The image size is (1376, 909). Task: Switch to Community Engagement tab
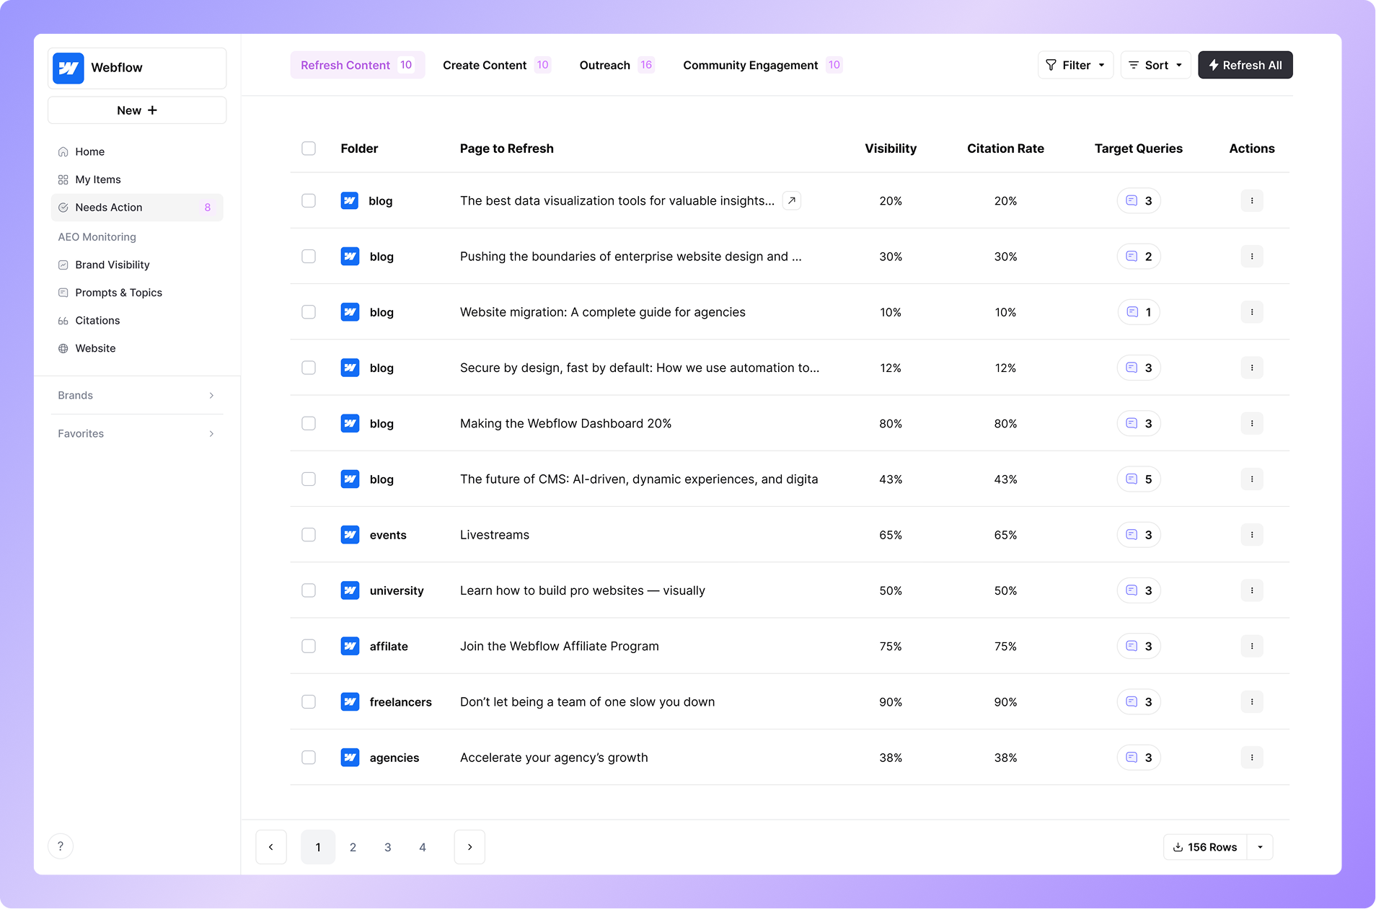(x=762, y=65)
